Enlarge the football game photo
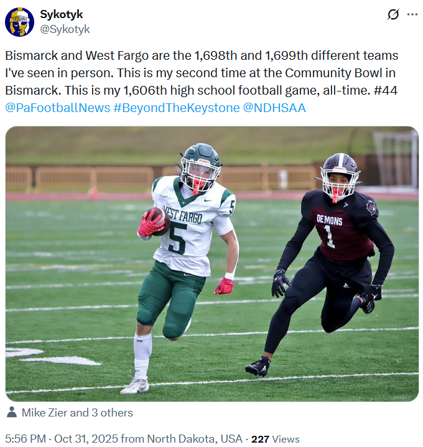This screenshot has height=447, width=423. pyautogui.click(x=212, y=264)
